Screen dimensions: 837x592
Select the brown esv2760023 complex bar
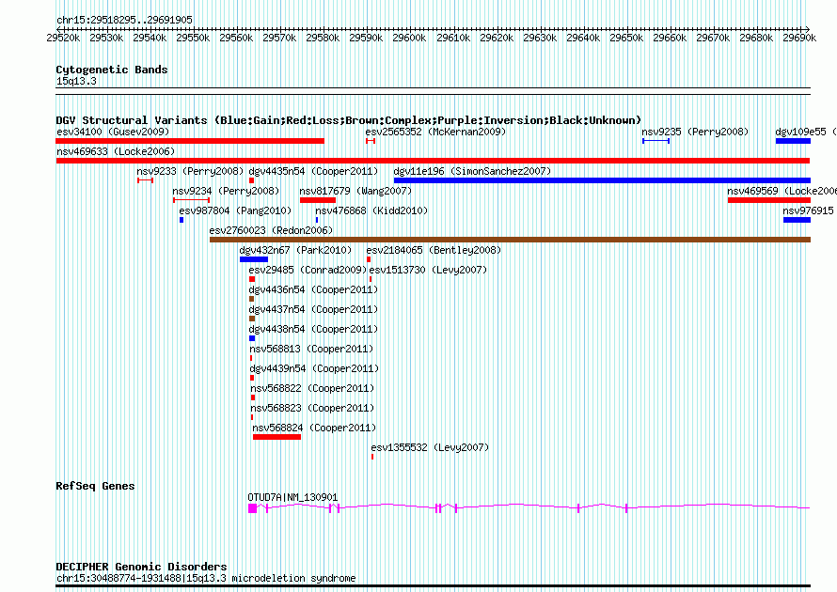[510, 240]
